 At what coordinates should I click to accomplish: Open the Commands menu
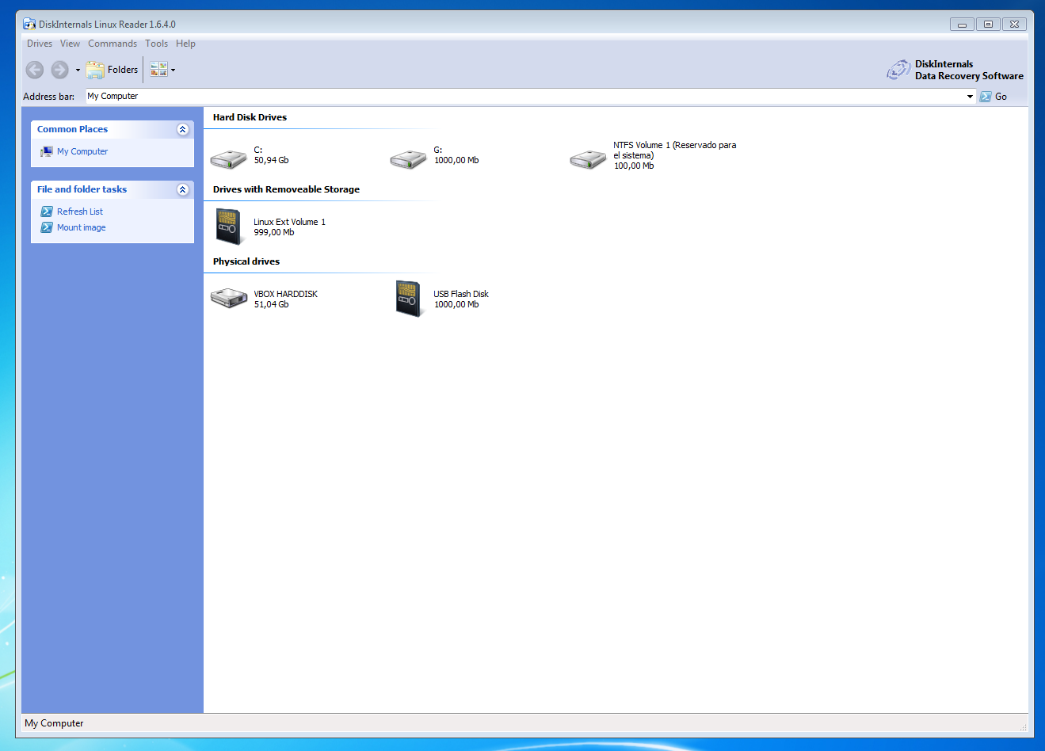click(113, 44)
